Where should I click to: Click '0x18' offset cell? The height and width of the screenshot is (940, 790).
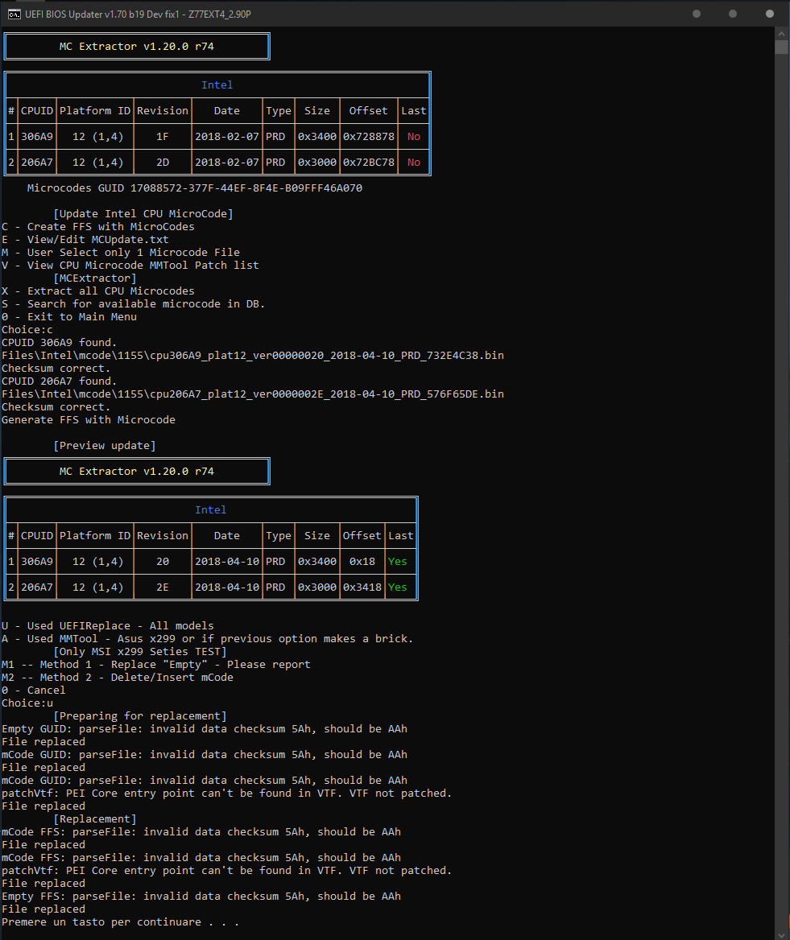pyautogui.click(x=362, y=562)
